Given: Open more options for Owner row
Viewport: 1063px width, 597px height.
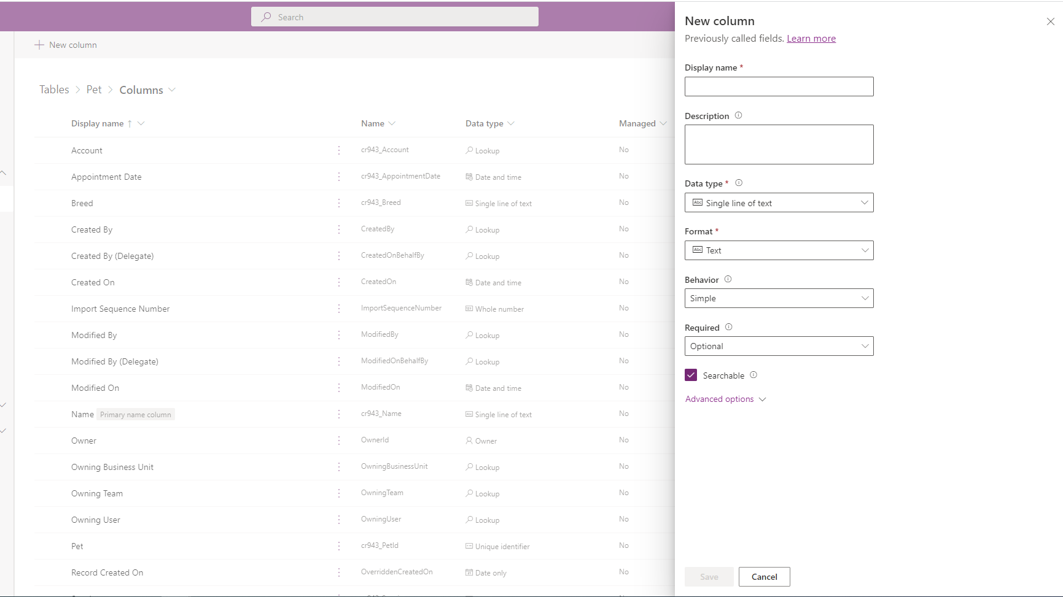Looking at the screenshot, I should [339, 441].
